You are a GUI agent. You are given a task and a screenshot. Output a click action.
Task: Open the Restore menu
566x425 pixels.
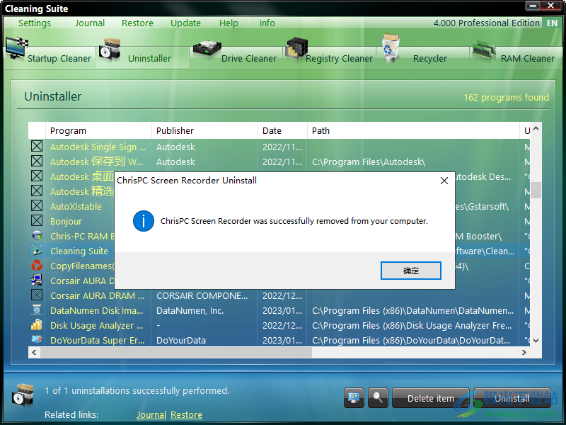click(x=137, y=23)
